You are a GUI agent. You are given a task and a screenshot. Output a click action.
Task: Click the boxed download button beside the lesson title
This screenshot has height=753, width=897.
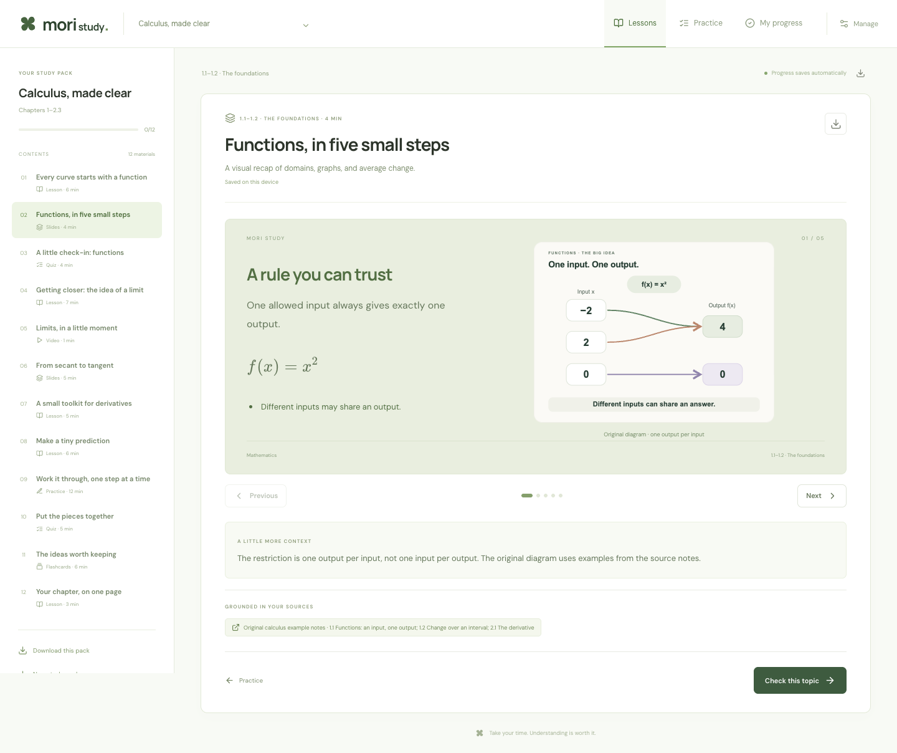pyautogui.click(x=835, y=124)
